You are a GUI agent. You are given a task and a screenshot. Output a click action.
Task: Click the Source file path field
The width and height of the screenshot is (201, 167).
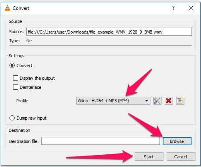point(109,32)
